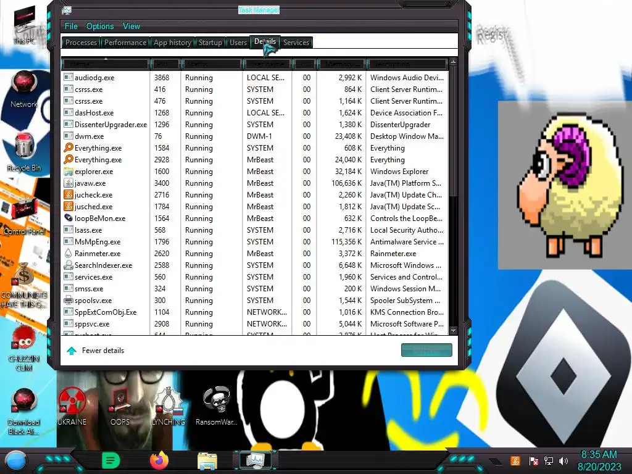632x474 pixels.
Task: Select the smss.exe process row
Action: coord(255,289)
